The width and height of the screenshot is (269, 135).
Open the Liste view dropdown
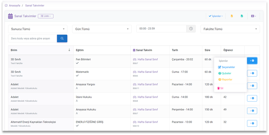coord(45,16)
